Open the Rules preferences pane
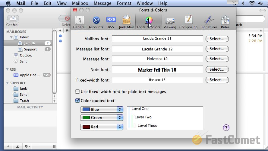 pos(225,22)
